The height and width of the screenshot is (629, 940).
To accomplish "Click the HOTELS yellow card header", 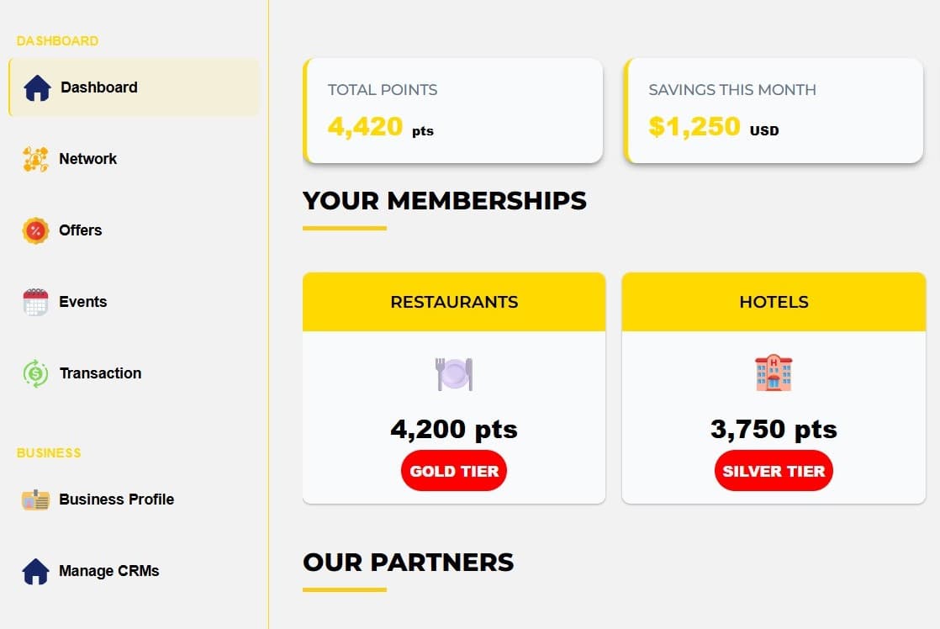I will [774, 302].
